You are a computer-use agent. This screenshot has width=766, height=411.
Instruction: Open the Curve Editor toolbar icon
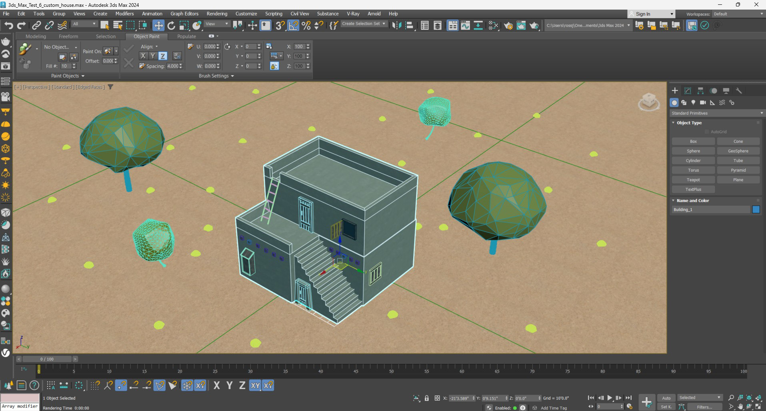click(465, 26)
